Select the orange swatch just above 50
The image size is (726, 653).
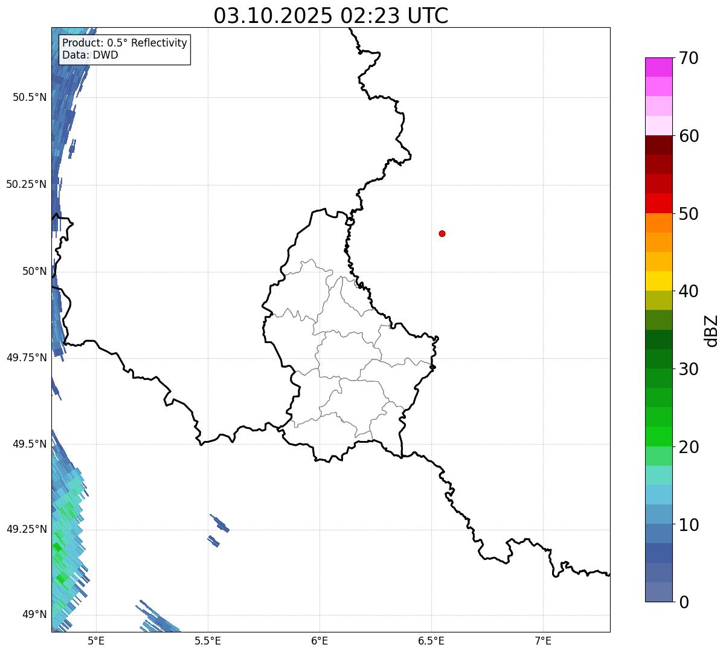(659, 223)
